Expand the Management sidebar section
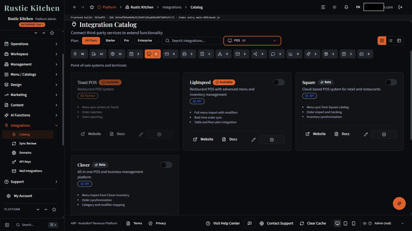412x231 pixels. [x=31, y=64]
